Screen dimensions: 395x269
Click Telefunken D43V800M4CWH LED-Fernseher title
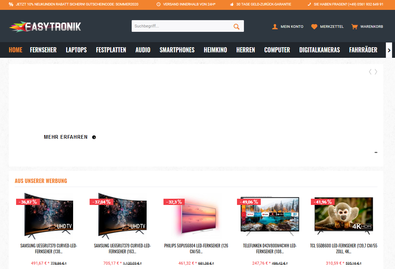click(270, 249)
